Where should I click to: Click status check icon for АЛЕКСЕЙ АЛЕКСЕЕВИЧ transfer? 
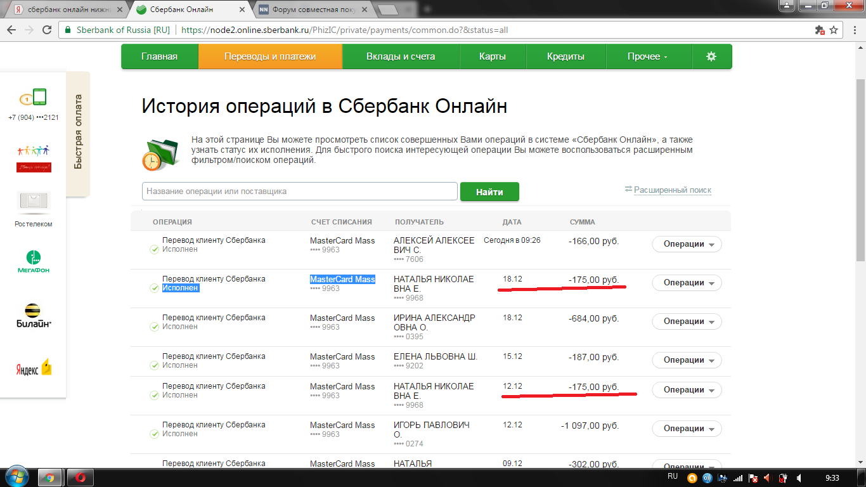pyautogui.click(x=154, y=249)
